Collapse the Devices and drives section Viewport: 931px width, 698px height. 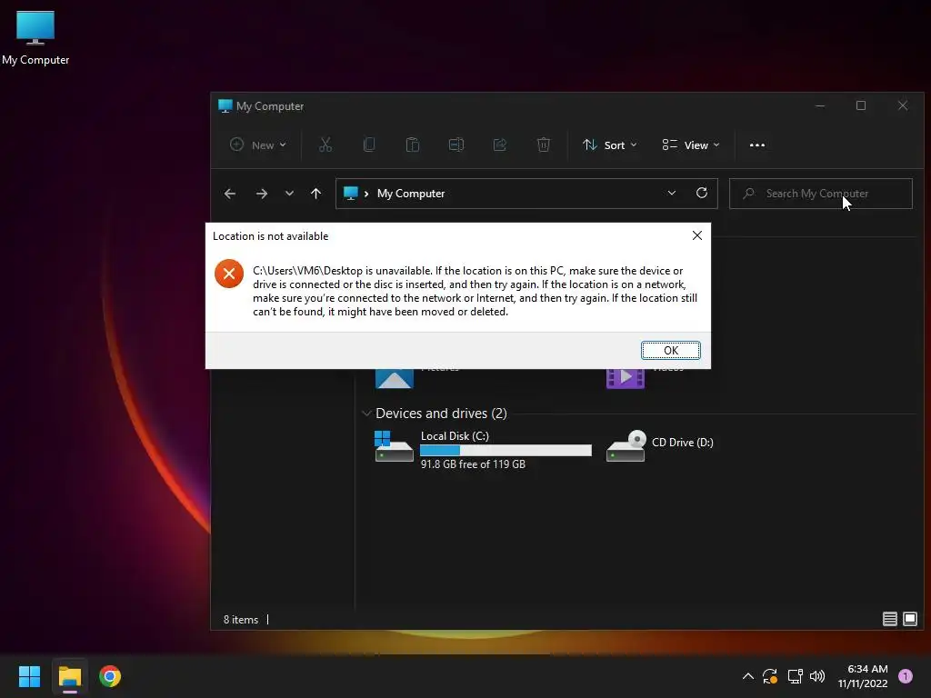[x=366, y=414]
